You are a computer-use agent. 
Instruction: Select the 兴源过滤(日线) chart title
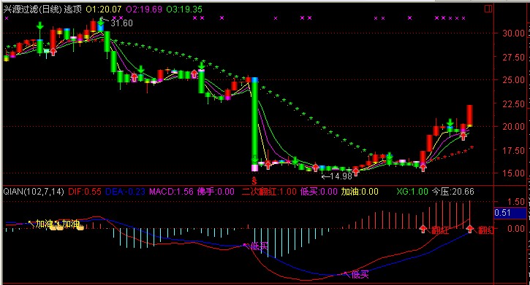32,9
